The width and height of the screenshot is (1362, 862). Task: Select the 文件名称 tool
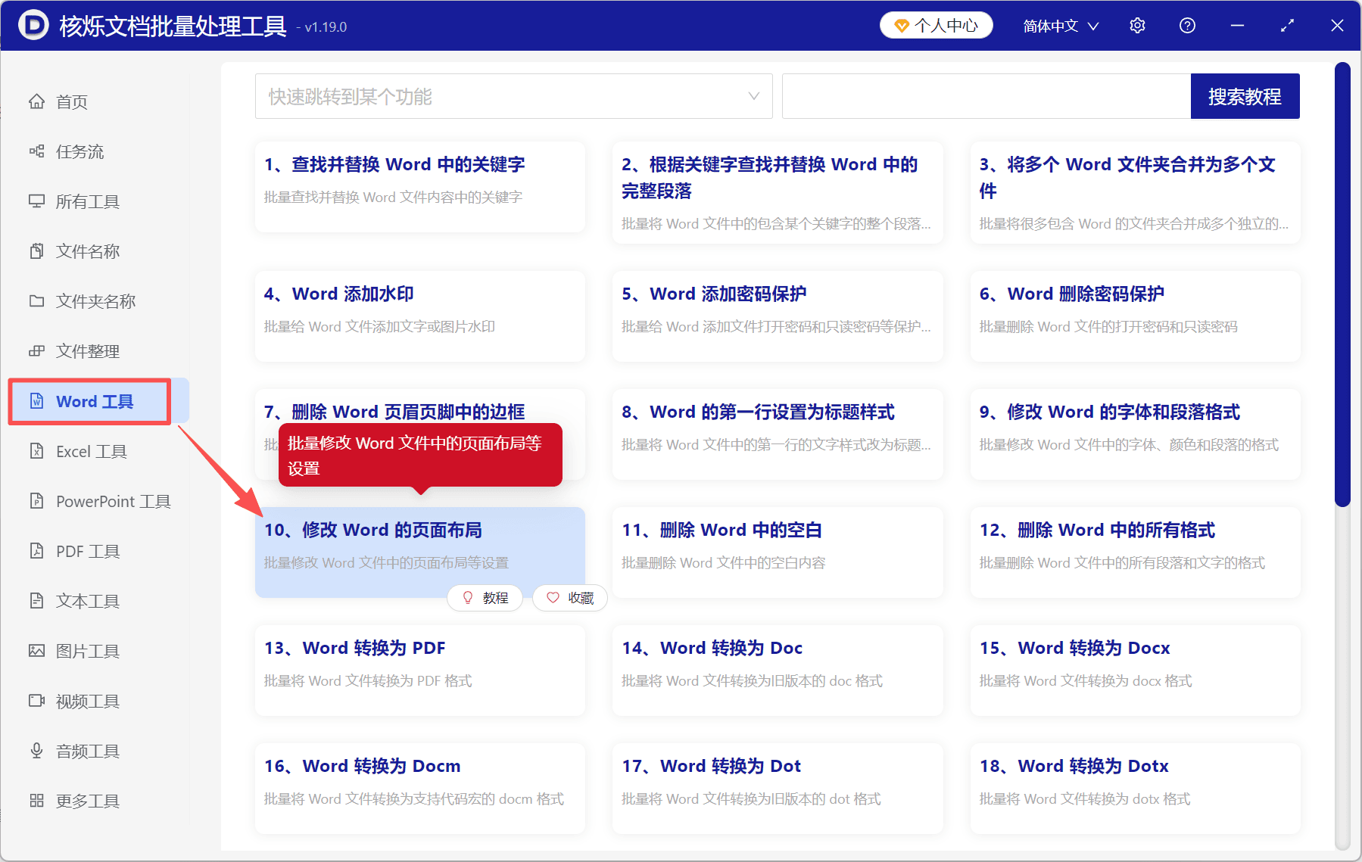click(x=88, y=251)
